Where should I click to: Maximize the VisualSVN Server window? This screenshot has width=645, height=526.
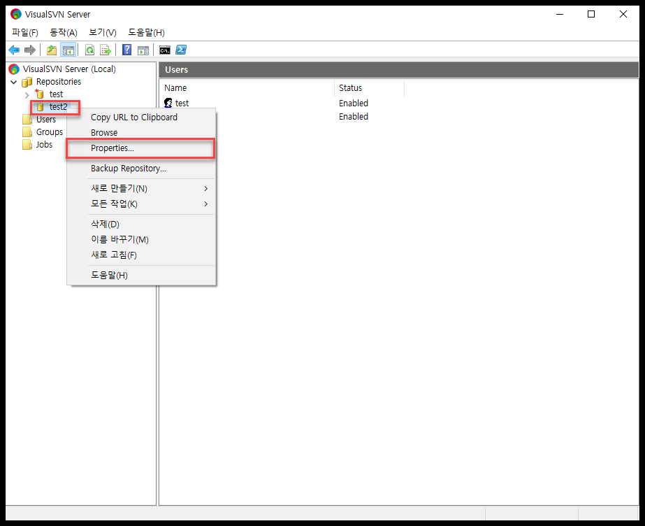(591, 15)
